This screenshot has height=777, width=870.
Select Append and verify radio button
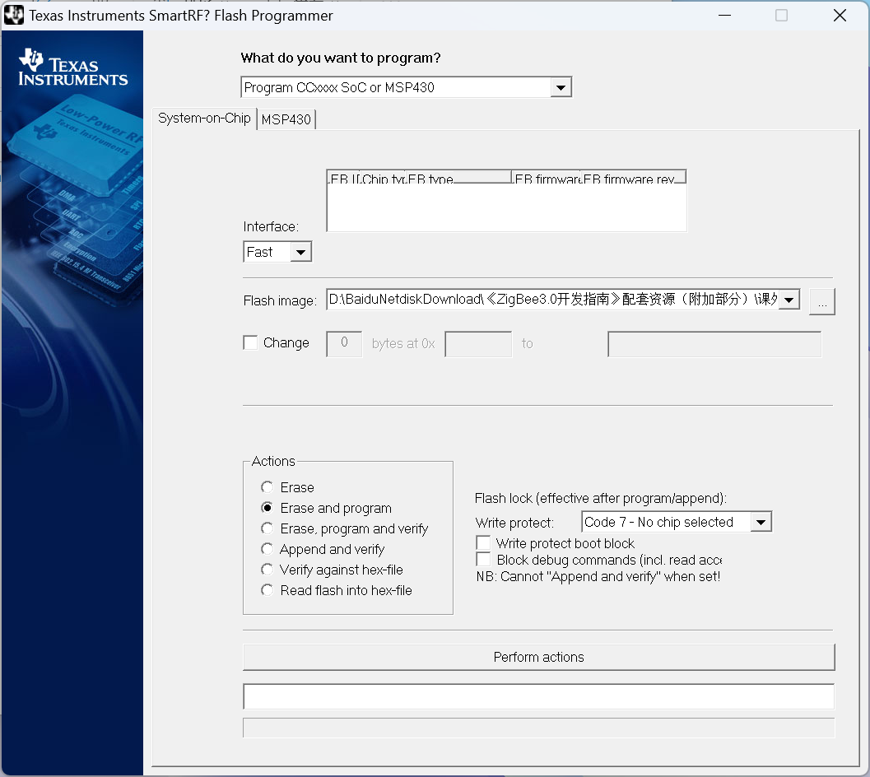point(268,549)
